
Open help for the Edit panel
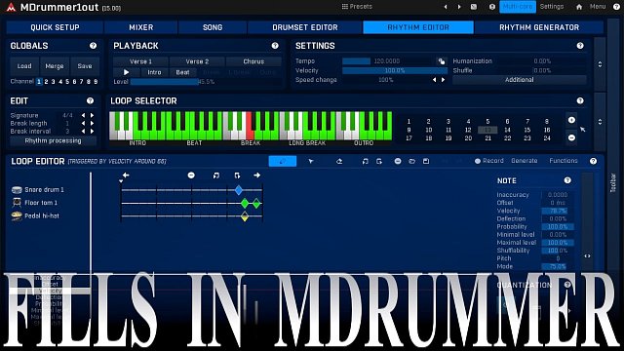[x=91, y=101]
